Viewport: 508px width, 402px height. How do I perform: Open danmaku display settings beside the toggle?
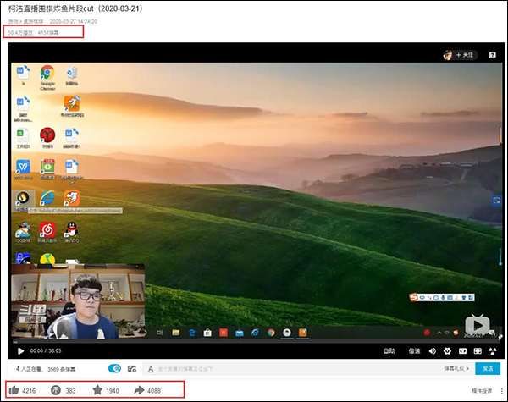pyautogui.click(x=132, y=369)
